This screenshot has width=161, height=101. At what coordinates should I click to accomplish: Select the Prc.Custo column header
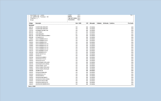click(x=130, y=23)
